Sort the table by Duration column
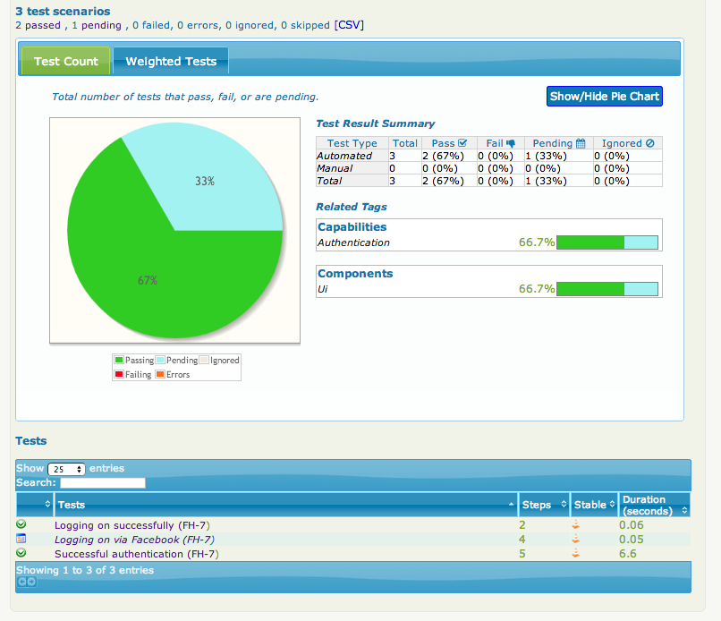The height and width of the screenshot is (621, 721). click(655, 505)
